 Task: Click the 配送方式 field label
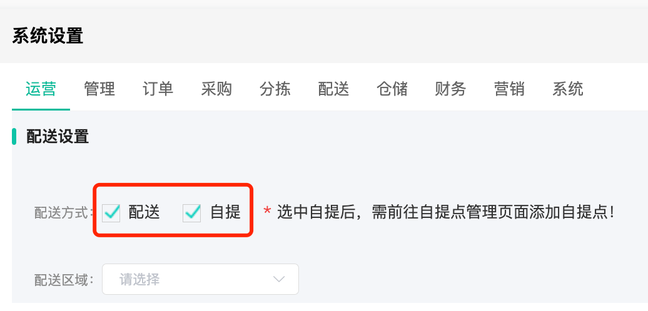coord(63,213)
